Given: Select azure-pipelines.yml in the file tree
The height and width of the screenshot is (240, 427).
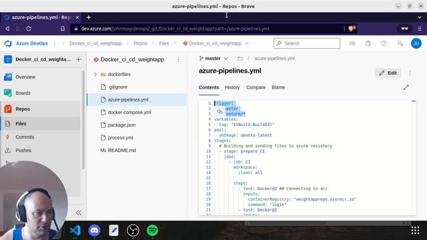Looking at the screenshot, I should (137, 99).
